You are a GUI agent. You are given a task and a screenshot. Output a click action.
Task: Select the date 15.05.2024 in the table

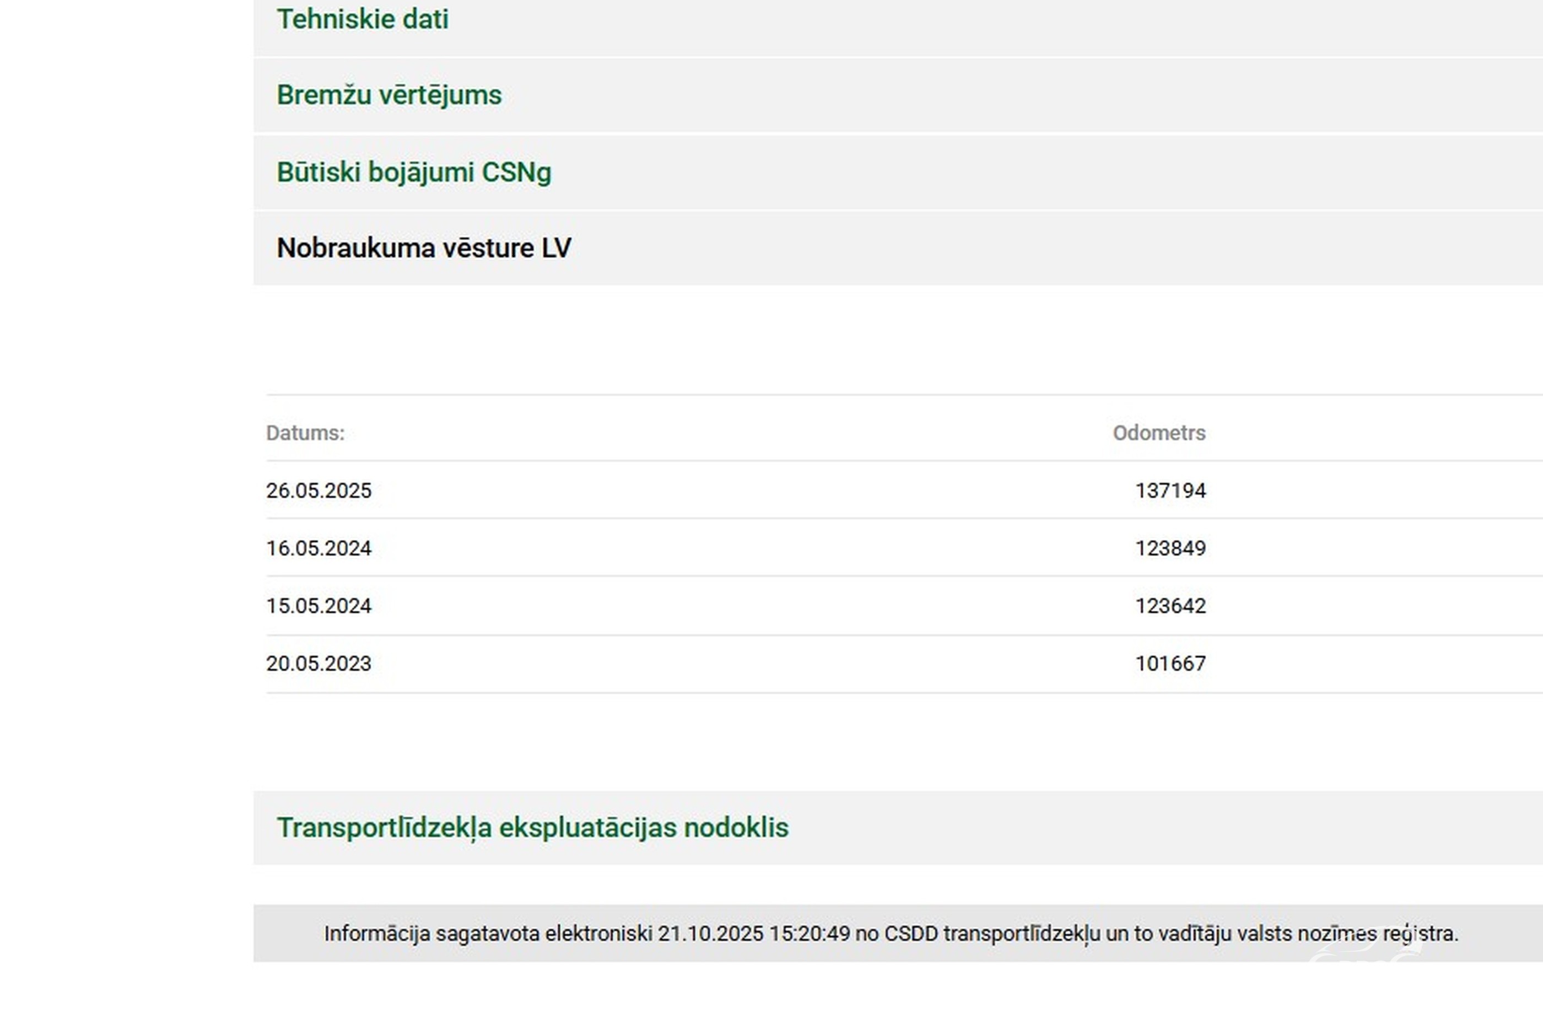319,606
